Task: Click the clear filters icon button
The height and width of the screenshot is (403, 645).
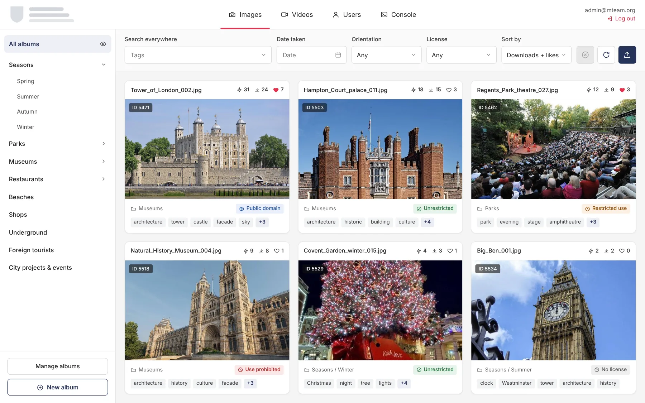Action: 585,55
